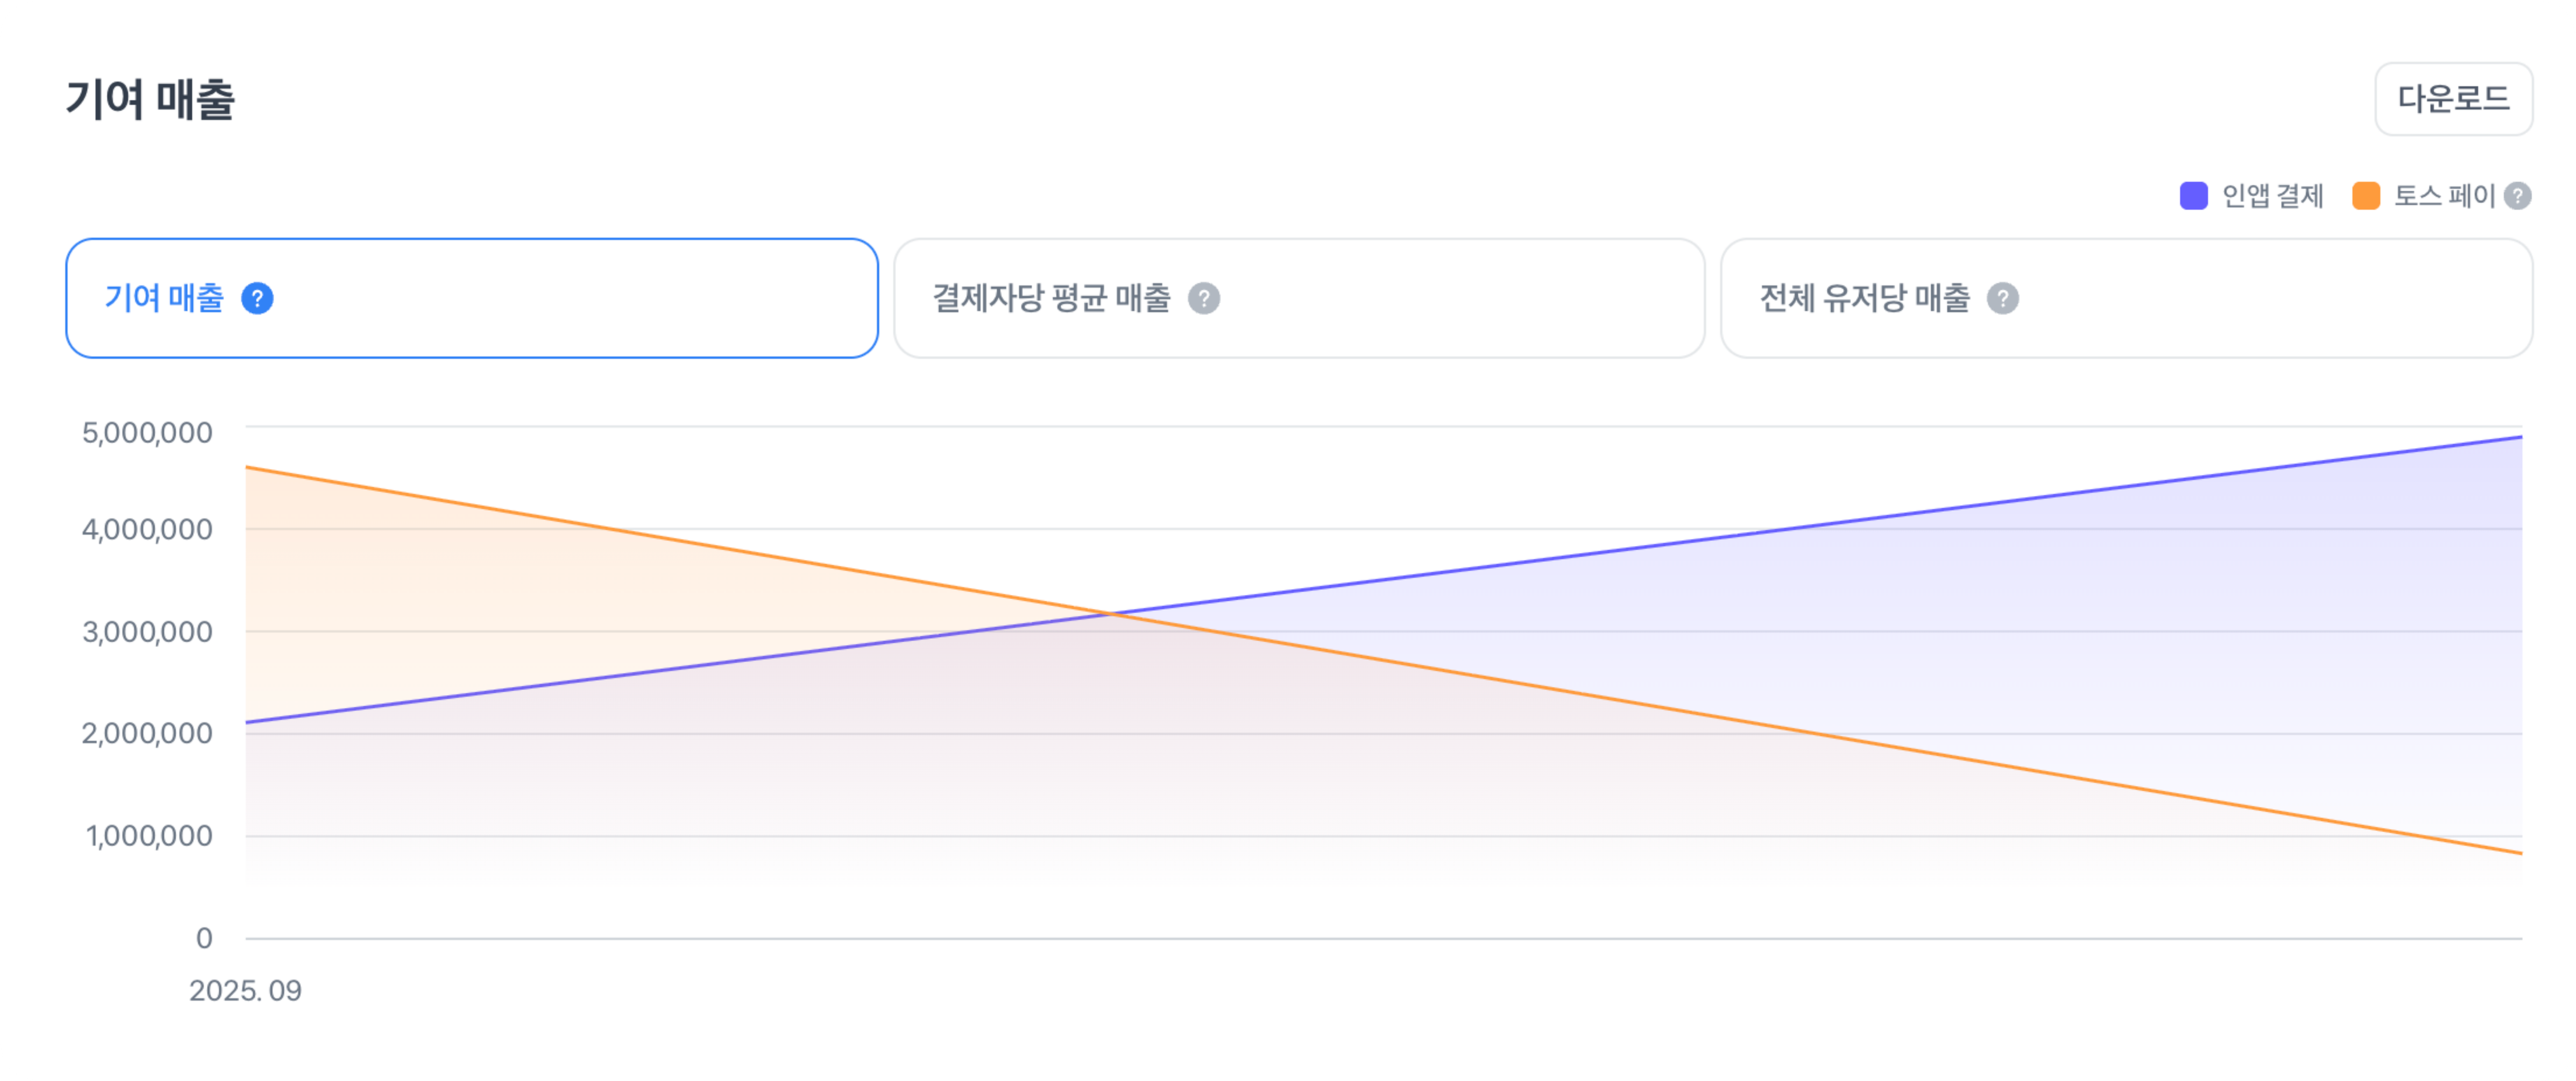Click the 기여 매출 heading at the top
This screenshot has width=2576, height=1081.
150,100
